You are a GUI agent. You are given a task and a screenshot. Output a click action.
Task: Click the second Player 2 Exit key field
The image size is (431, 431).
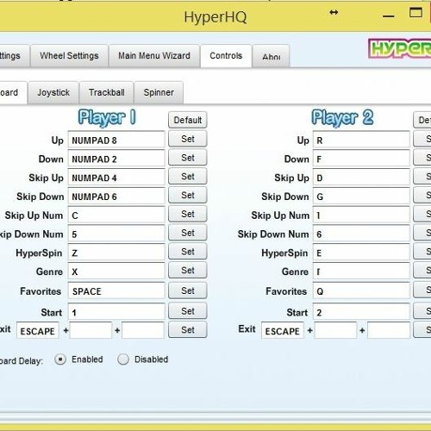pos(335,330)
